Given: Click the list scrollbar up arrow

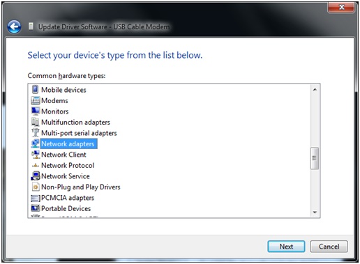Looking at the screenshot, I should tap(315, 90).
